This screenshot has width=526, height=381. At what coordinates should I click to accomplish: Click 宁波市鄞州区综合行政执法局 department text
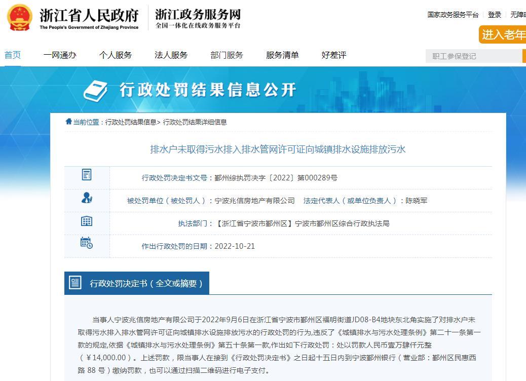[x=342, y=223]
